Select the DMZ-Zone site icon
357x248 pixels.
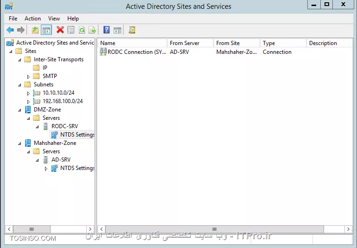(28, 110)
